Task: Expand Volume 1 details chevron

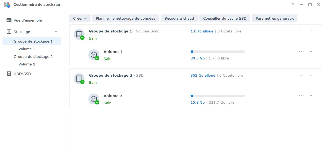Action: pos(311,52)
